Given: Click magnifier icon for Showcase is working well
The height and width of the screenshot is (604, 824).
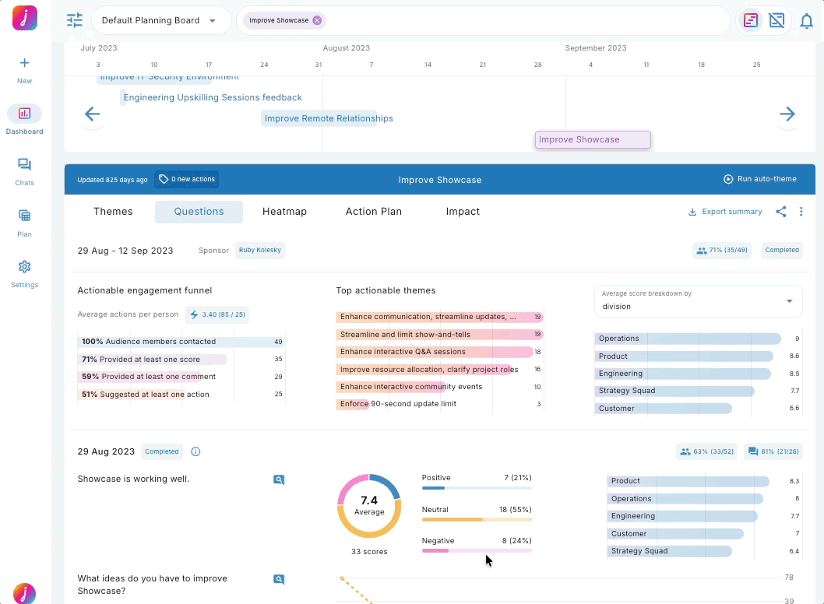Looking at the screenshot, I should [x=279, y=479].
